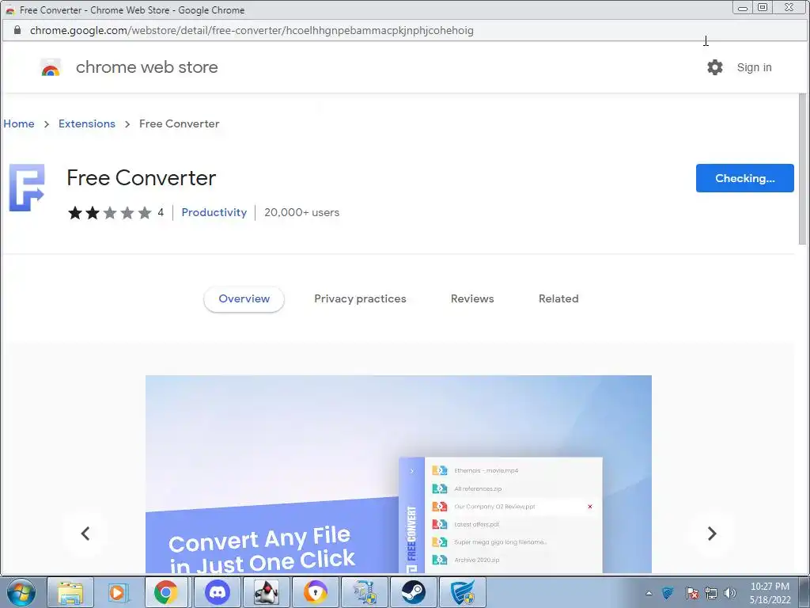Click the '20,000+ users' text
The width and height of the screenshot is (810, 608).
click(301, 212)
